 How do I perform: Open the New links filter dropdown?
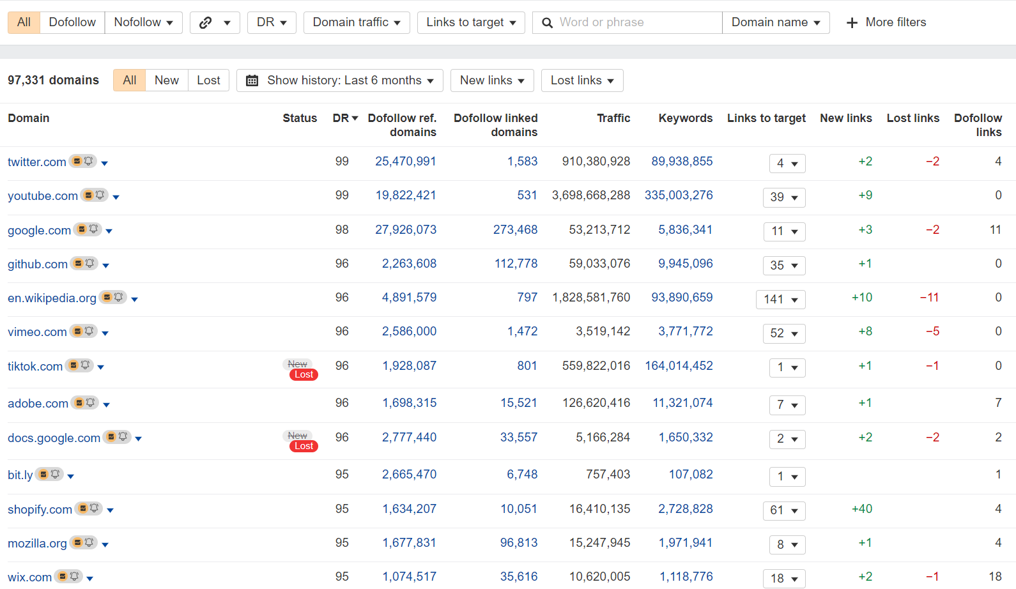(492, 80)
